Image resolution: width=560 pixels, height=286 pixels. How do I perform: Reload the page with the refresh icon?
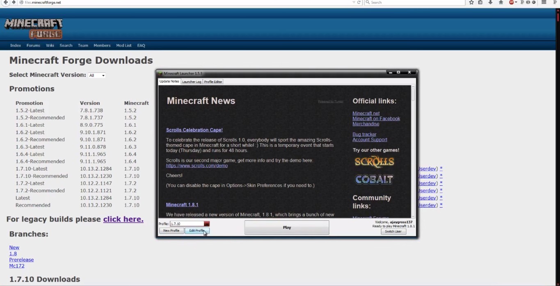pyautogui.click(x=359, y=2)
